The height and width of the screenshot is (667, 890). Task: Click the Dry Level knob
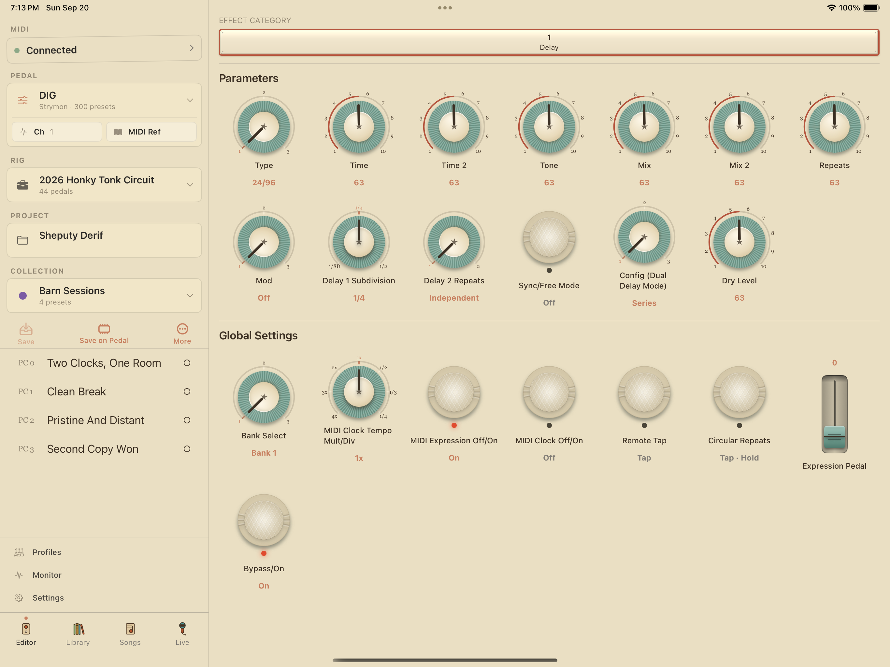coord(739,242)
